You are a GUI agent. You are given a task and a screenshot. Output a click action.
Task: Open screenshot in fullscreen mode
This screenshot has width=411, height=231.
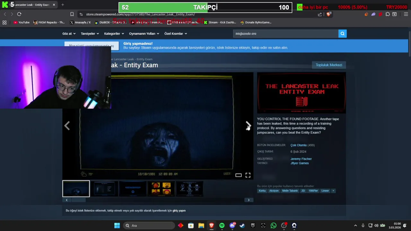tap(248, 175)
